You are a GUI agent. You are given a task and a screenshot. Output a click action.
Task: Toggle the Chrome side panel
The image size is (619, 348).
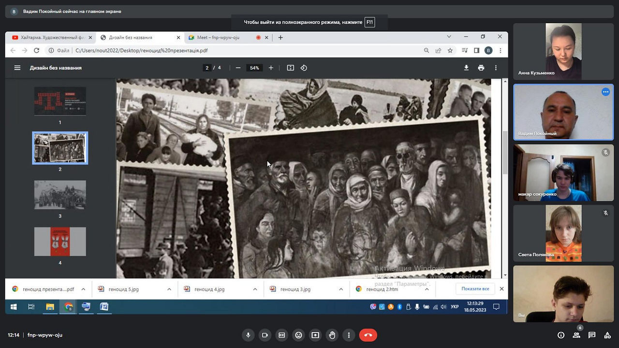pyautogui.click(x=476, y=50)
